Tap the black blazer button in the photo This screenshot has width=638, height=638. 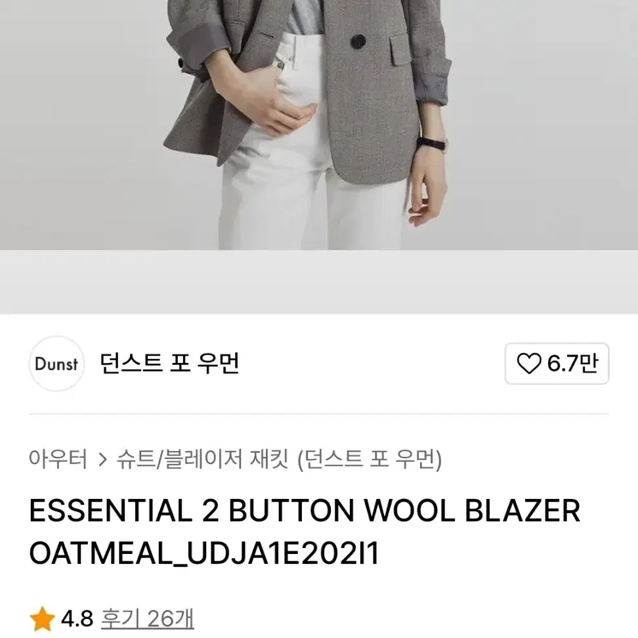358,41
